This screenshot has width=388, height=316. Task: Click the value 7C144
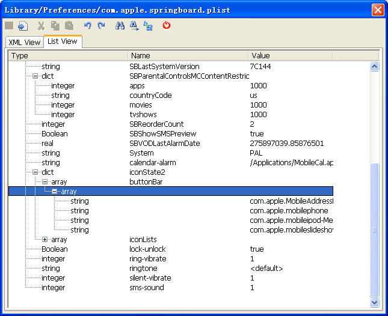click(x=260, y=67)
